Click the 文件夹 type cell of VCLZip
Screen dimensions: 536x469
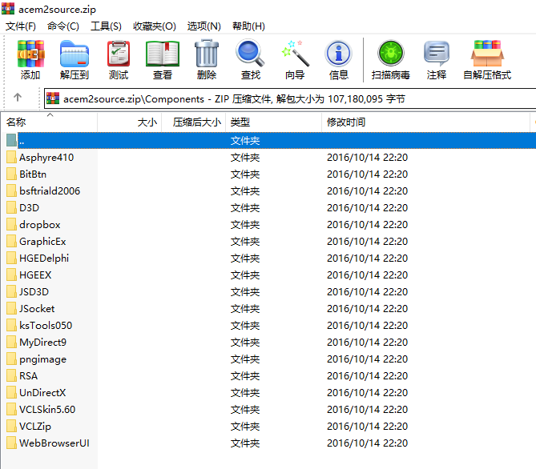[245, 427]
